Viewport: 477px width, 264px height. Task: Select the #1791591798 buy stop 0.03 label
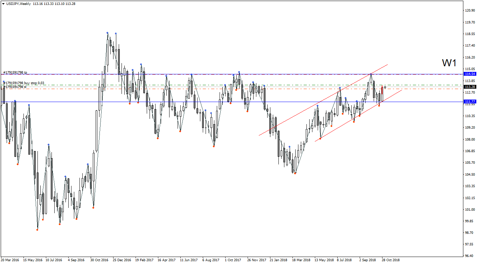pyautogui.click(x=24, y=83)
